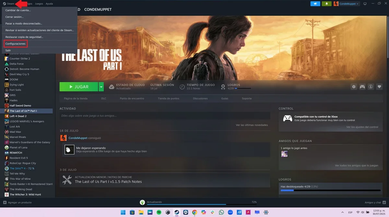Click the trophy icon next to LOGROS
The image size is (389, 217).
223,87
